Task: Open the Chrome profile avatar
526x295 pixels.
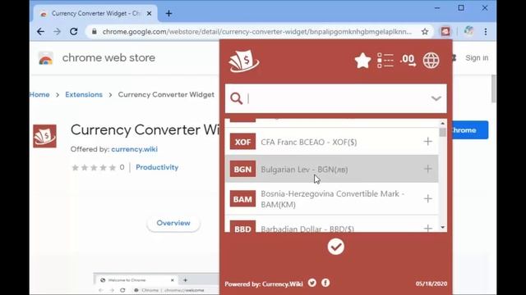Action: (x=468, y=31)
